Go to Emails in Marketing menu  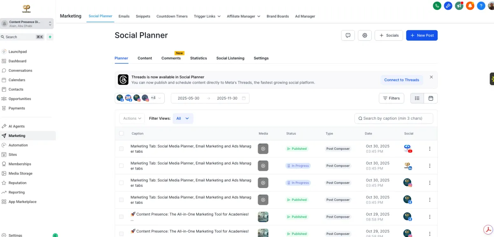tap(124, 16)
